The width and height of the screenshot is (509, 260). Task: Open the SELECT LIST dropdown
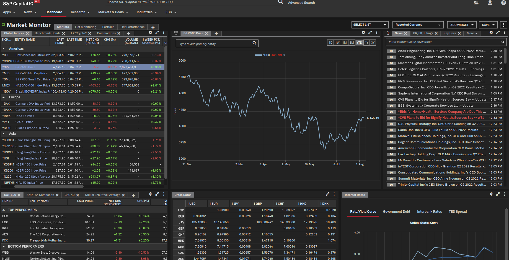370,25
